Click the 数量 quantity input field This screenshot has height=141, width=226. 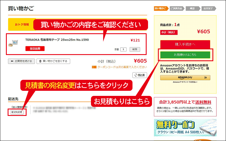pyautogui.click(x=123, y=49)
